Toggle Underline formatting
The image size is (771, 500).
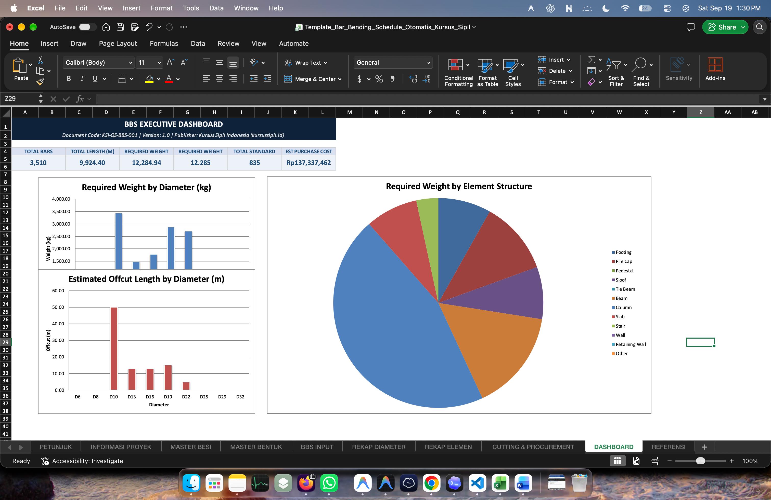(95, 79)
